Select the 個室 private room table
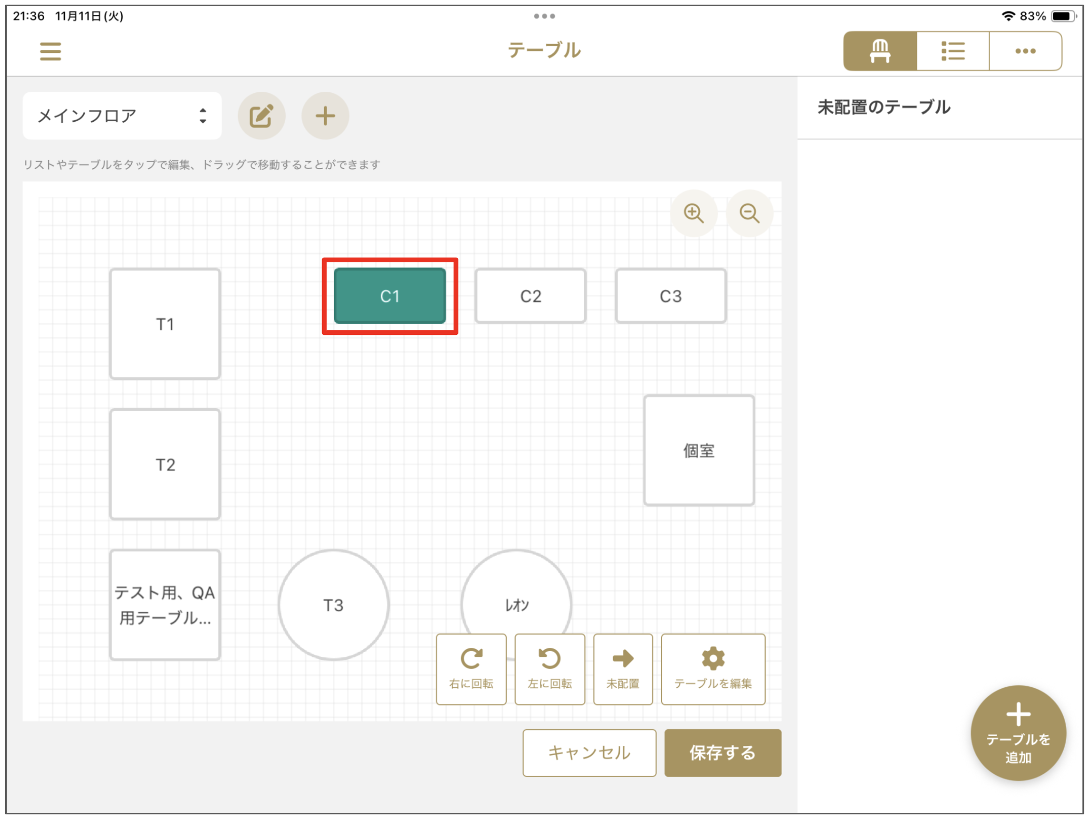 (699, 450)
